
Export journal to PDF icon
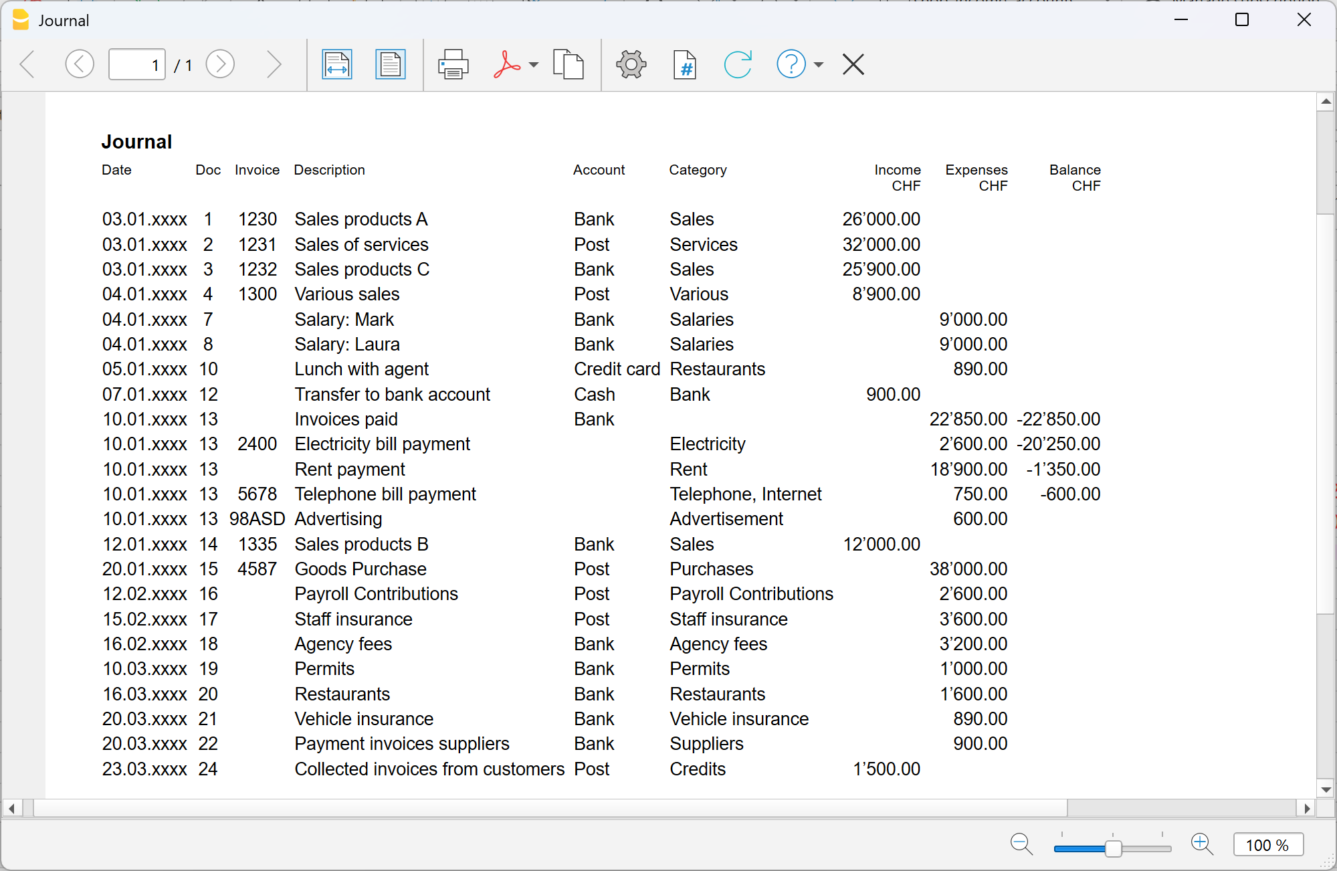(506, 65)
